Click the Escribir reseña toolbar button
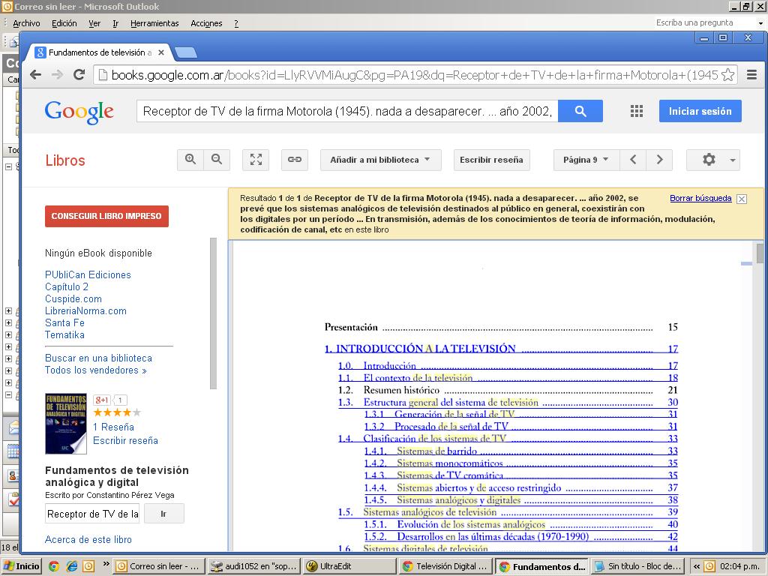The height and width of the screenshot is (576, 768). [x=491, y=160]
